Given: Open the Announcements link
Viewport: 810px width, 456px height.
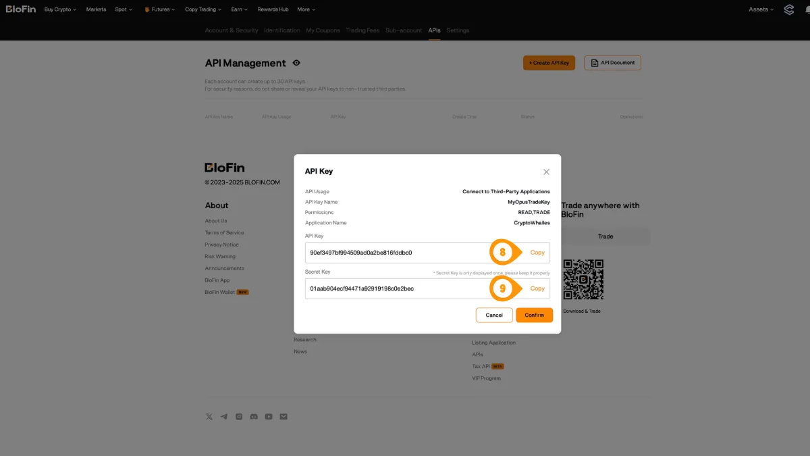Looking at the screenshot, I should click(x=225, y=268).
